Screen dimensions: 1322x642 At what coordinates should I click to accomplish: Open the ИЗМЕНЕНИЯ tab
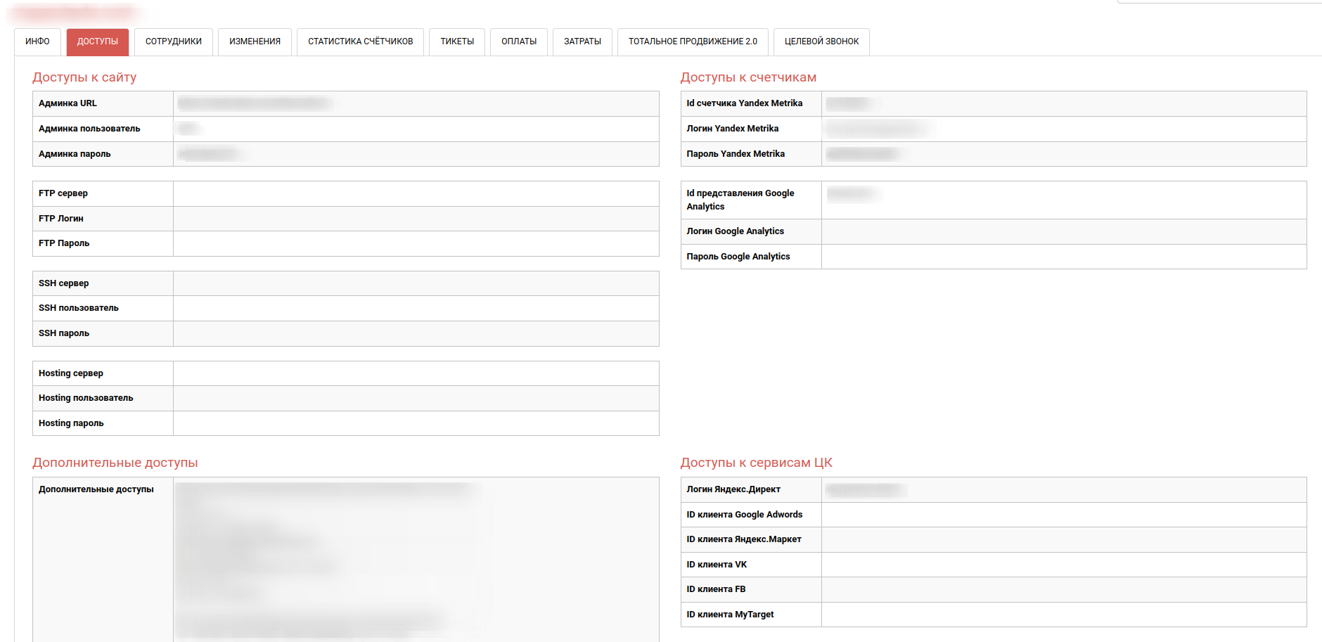[x=255, y=41]
